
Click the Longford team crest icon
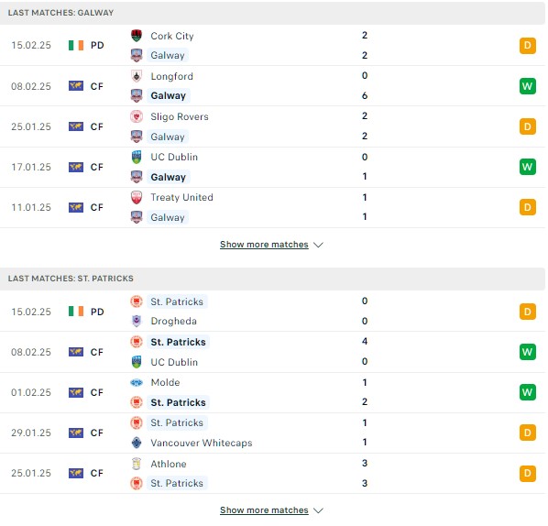tap(137, 76)
